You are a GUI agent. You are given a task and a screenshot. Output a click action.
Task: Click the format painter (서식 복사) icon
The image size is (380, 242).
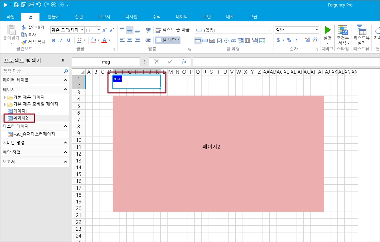tap(24, 42)
